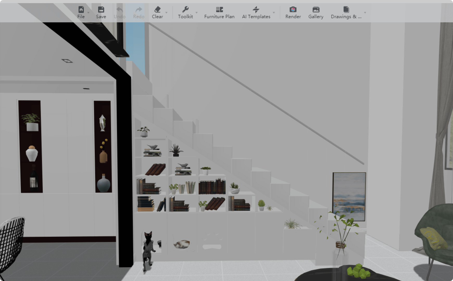Screen dimensions: 453x281
Task: Expand the Drawings dropdown arrow
Action: pyautogui.click(x=365, y=12)
